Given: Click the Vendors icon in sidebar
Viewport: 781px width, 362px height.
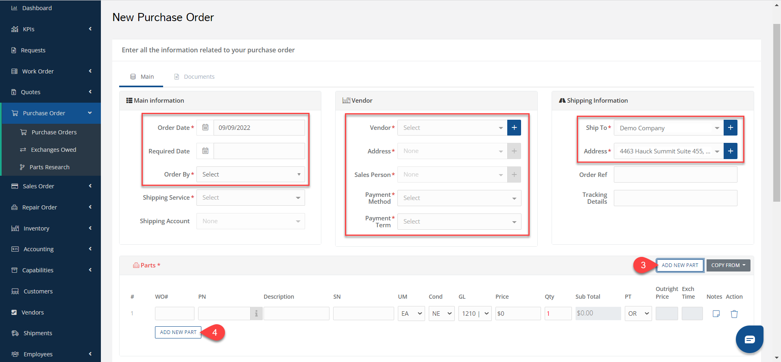Looking at the screenshot, I should (x=14, y=312).
